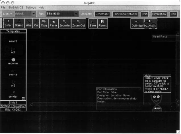Click the horizontal canvas scrollbar
This screenshot has height=134, width=181.
(x=92, y=104)
